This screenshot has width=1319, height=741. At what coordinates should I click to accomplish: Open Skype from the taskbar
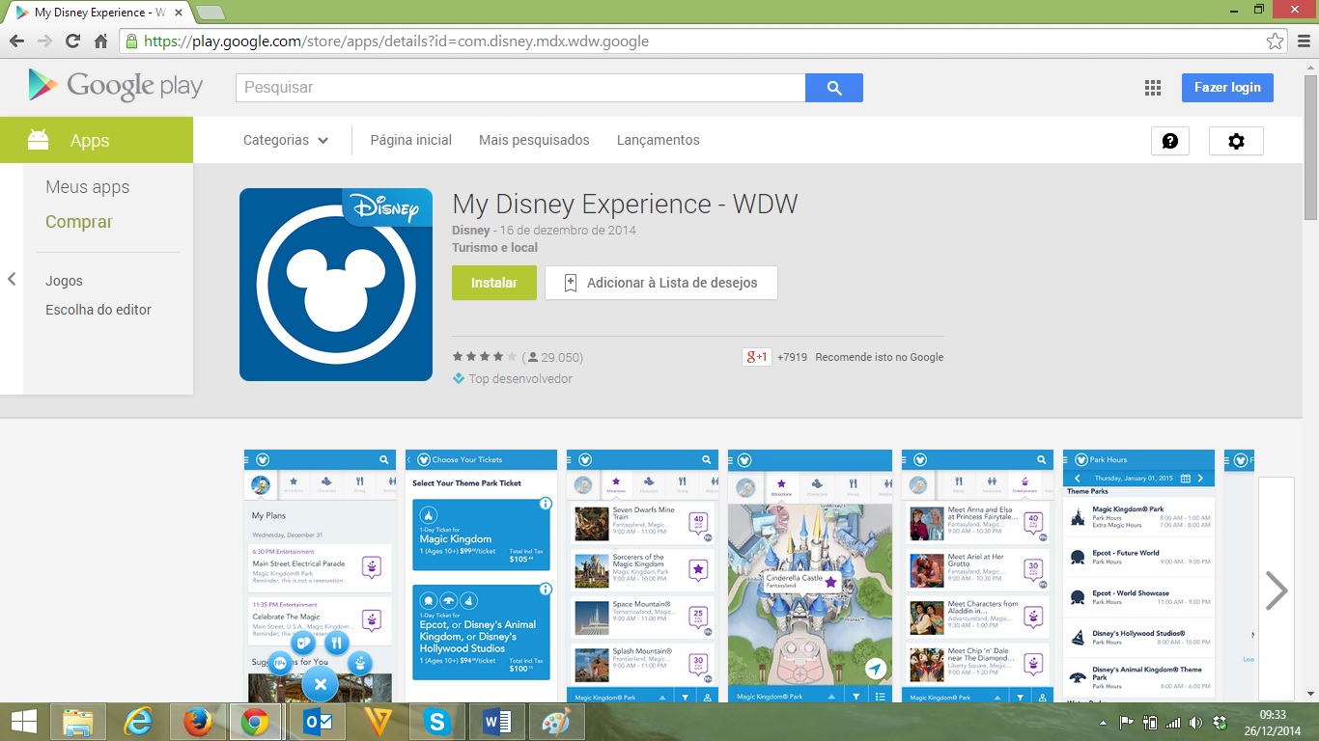pyautogui.click(x=437, y=722)
